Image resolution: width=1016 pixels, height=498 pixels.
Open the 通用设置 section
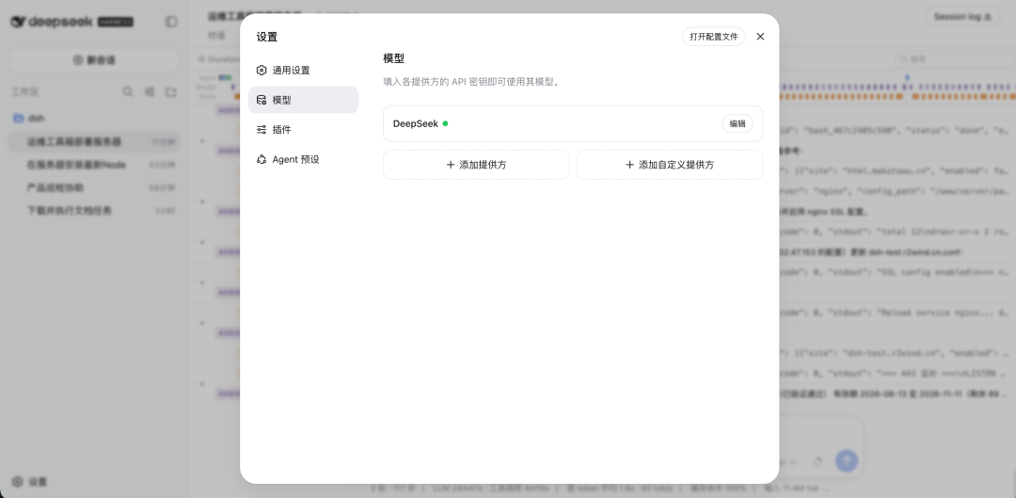[303, 70]
